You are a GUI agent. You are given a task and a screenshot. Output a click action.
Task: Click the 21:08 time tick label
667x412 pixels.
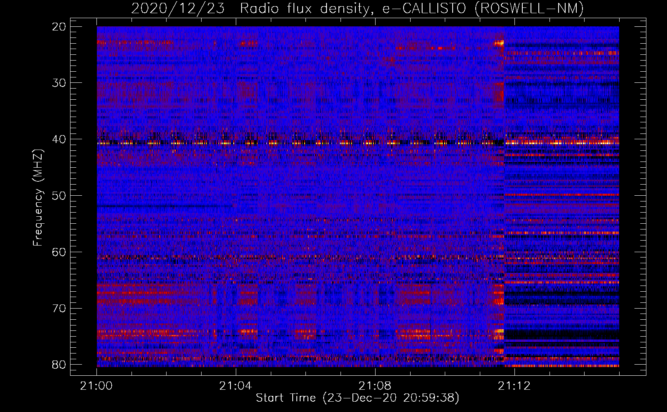[375, 386]
